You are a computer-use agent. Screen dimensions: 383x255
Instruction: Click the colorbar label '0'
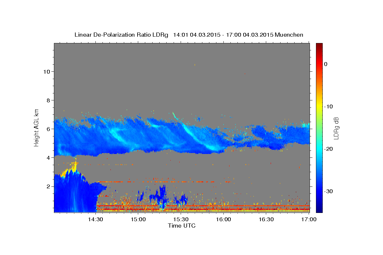coord(326,64)
